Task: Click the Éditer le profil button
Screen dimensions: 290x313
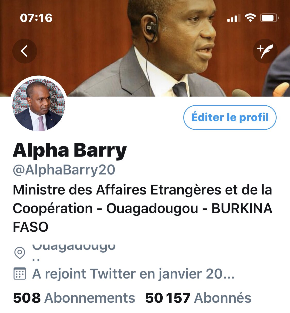Action: (x=230, y=118)
